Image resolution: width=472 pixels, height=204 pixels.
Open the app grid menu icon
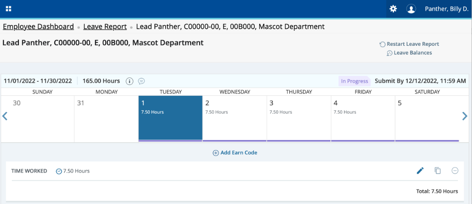point(8,9)
